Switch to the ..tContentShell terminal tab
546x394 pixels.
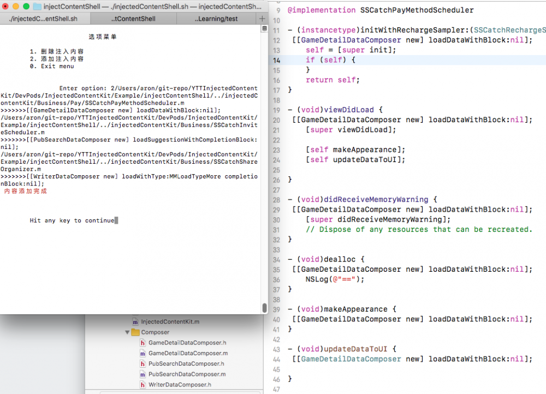click(133, 19)
